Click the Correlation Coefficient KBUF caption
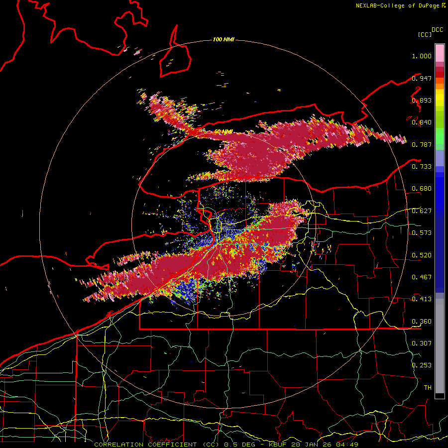Viewport: 448px width, 448px height. point(226,445)
